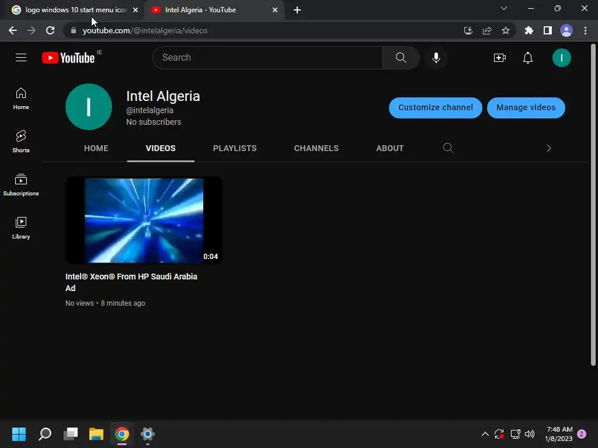Expand the tab search dropdown arrow

(504, 8)
